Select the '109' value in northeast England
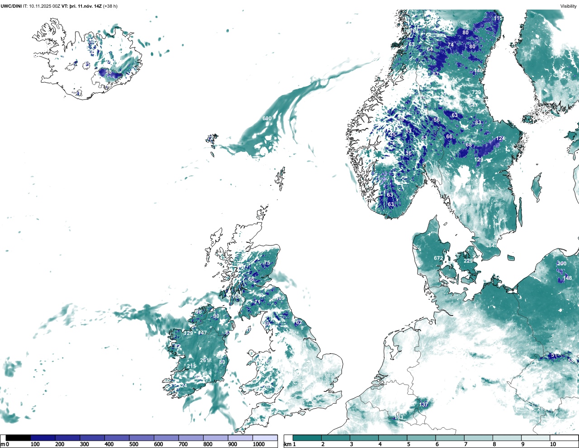Viewport: 579px width, 448px height. (x=281, y=298)
